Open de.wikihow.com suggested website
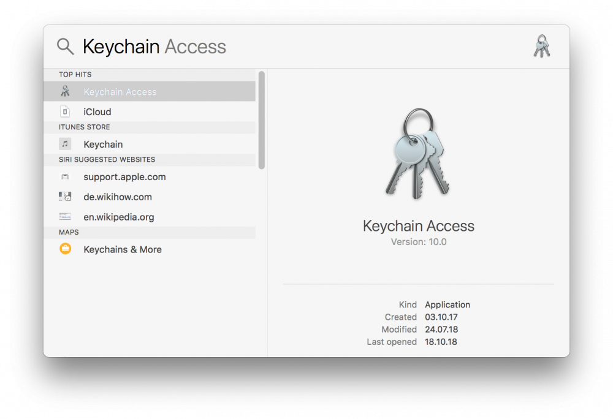The width and height of the screenshot is (613, 419). tap(150, 197)
